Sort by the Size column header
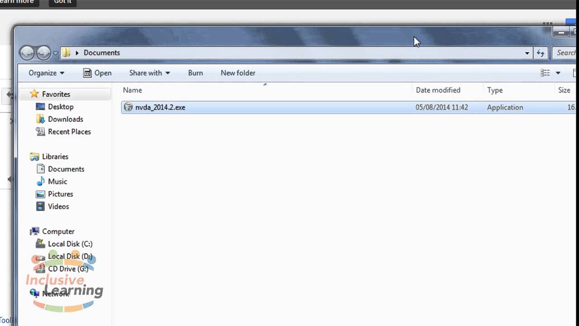 [x=564, y=90]
